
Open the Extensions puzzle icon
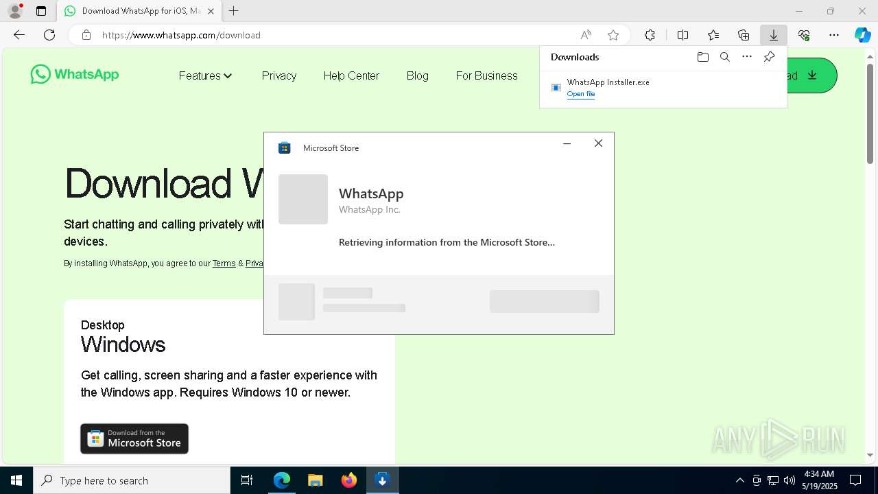coord(650,35)
